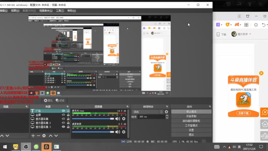Screen dimensions: 268x151
Task: Pop out the 混音器 dock panel
Action: tap(127, 107)
